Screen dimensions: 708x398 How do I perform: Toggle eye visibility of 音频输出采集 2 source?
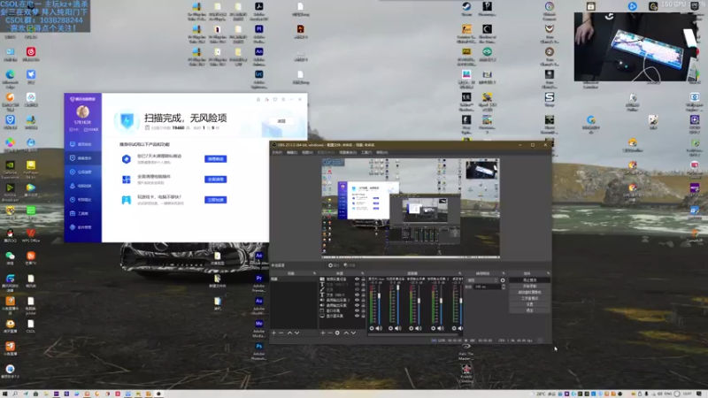coord(358,300)
